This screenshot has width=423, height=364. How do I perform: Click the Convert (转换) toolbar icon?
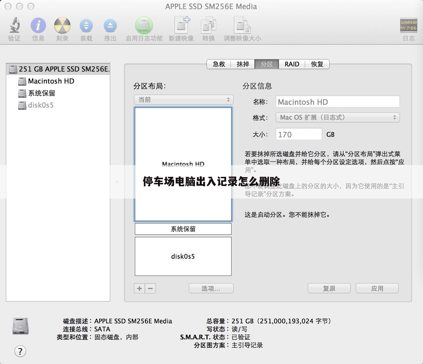point(209,25)
